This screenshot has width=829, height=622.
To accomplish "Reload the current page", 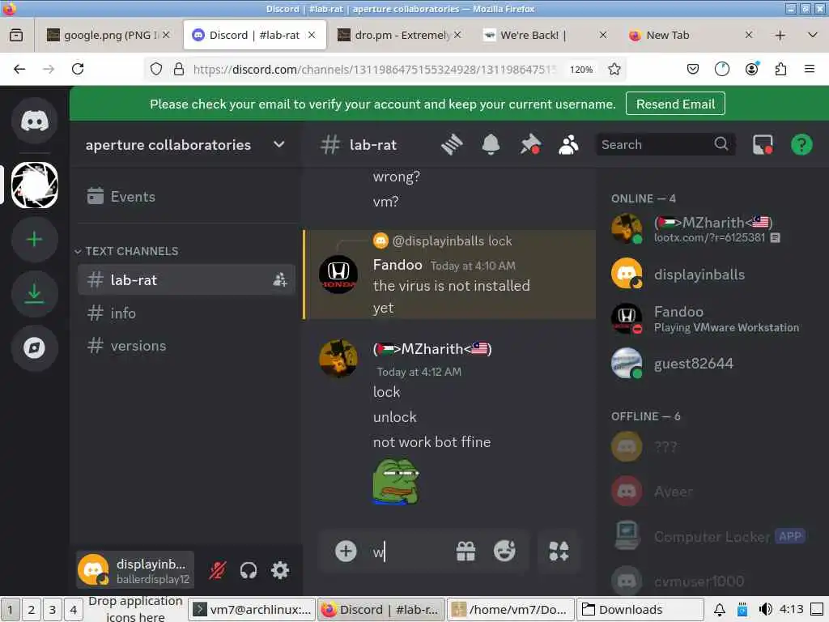I will [78, 69].
